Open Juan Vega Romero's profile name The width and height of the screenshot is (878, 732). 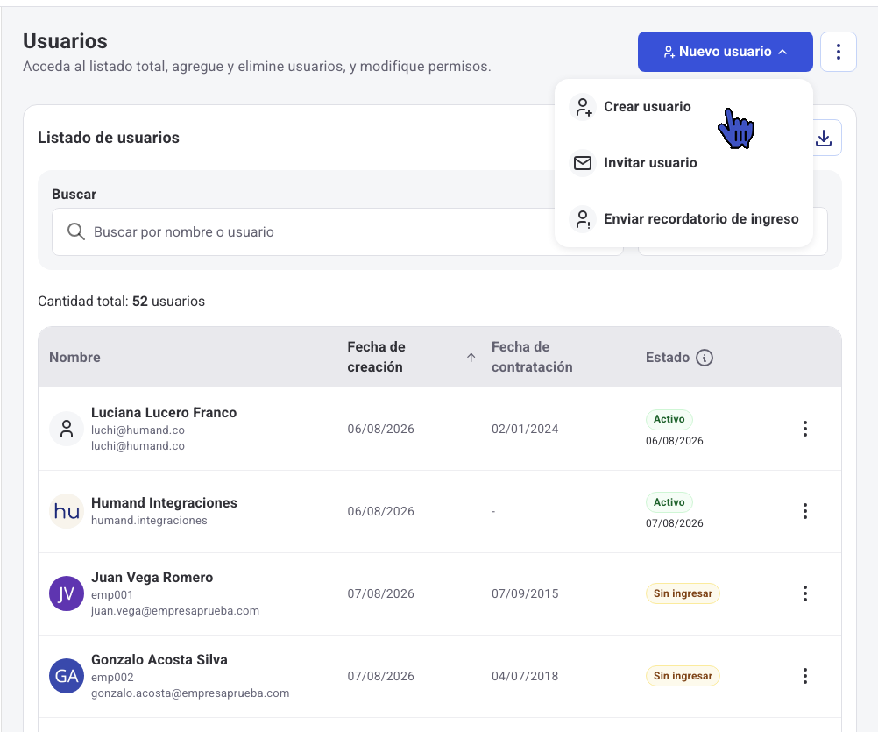coord(152,578)
